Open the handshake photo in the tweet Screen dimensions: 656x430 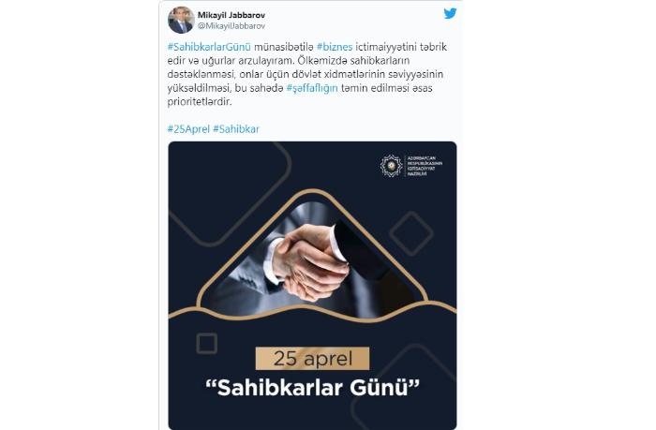pos(312,259)
